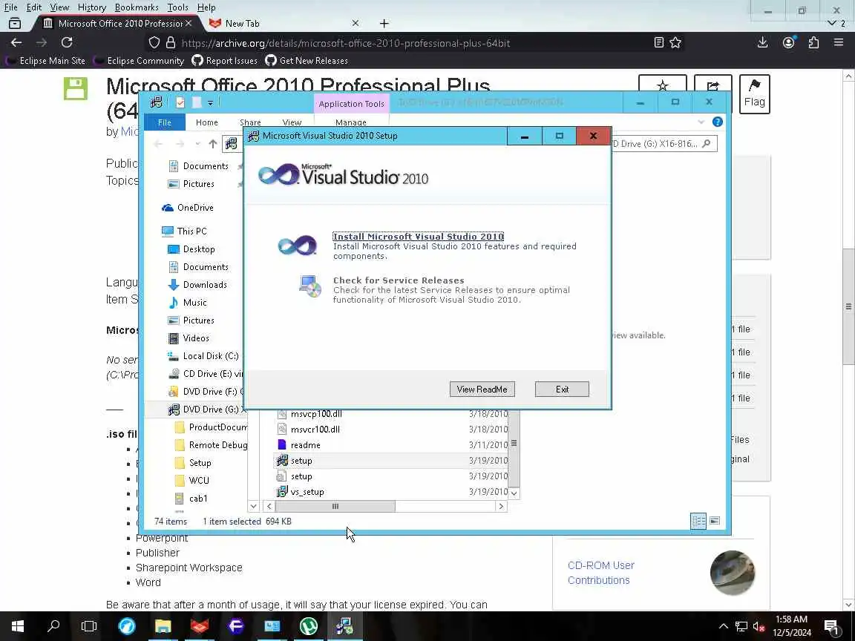
Task: Click the Windows Start button
Action: coord(18,626)
